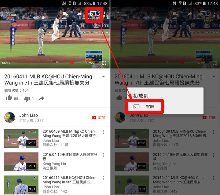The width and height of the screenshot is (220, 195).
Task: Tap NFC icon in left status bar
Action: (x=64, y=3)
